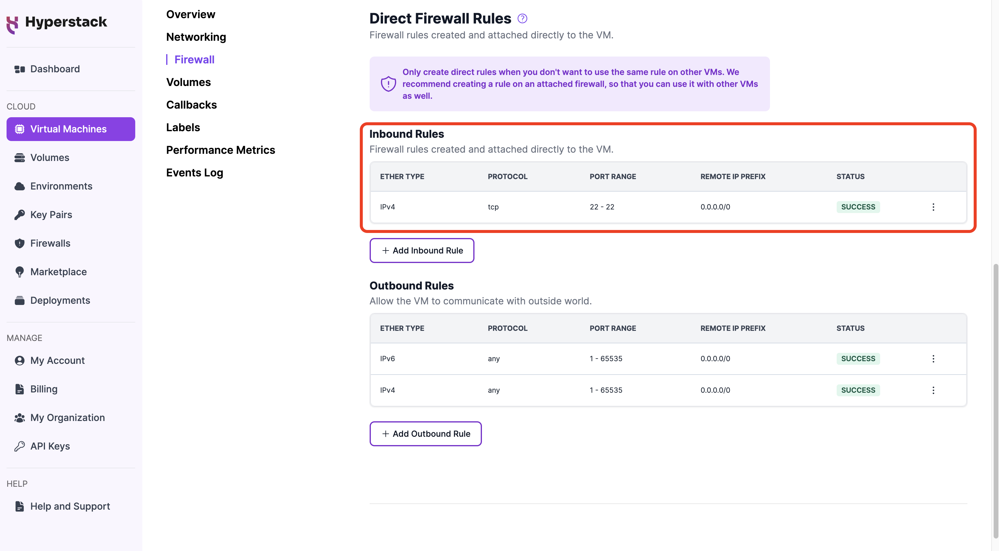The width and height of the screenshot is (999, 551).
Task: Open Firewalls page from sidebar
Action: coord(71,243)
